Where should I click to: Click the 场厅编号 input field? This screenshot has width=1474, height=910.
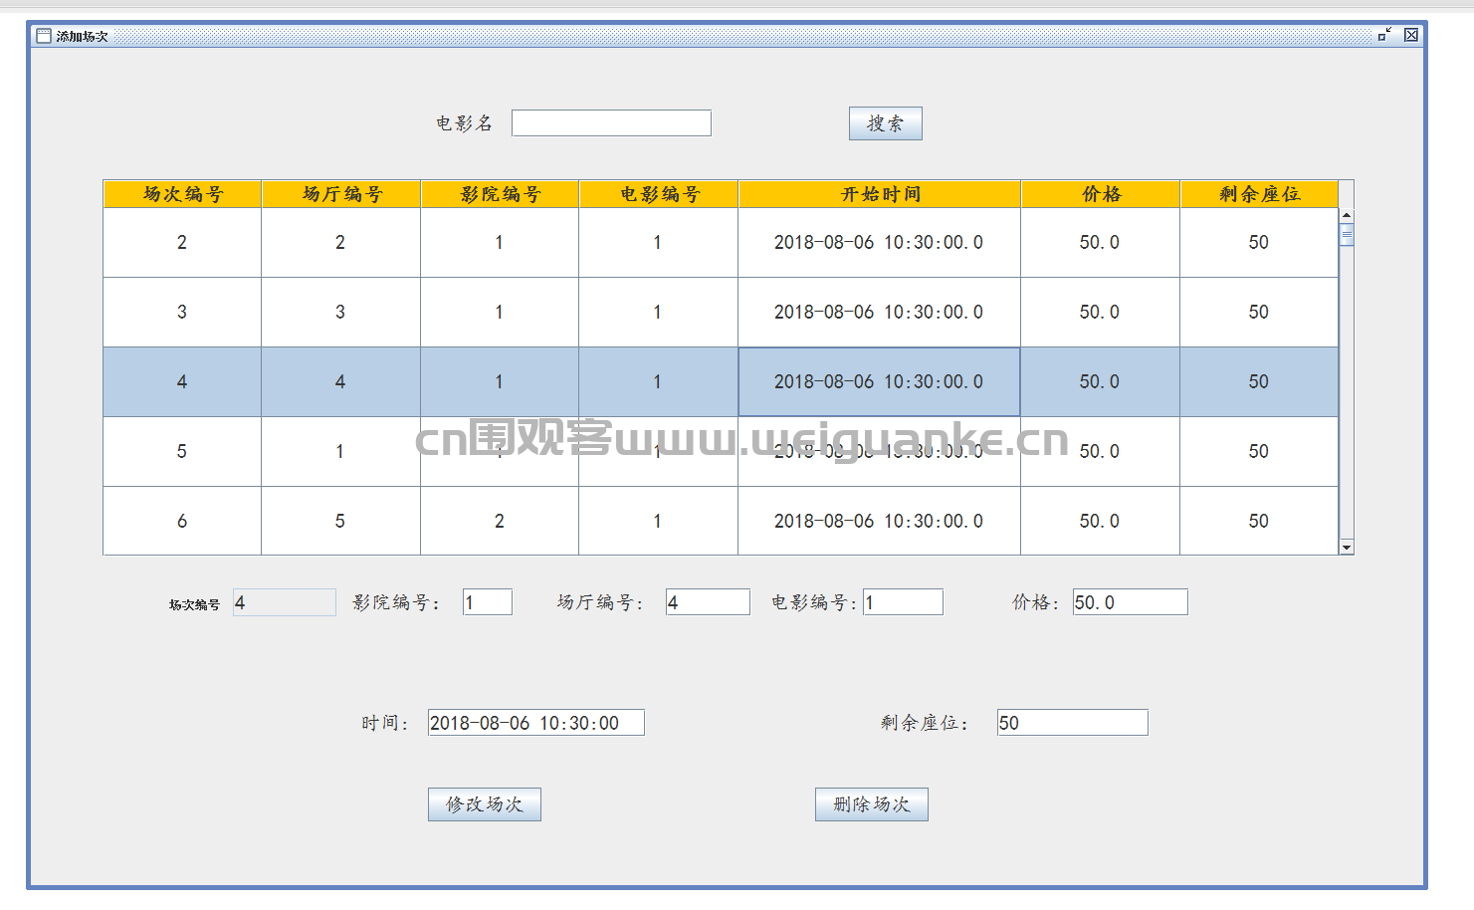tap(708, 602)
